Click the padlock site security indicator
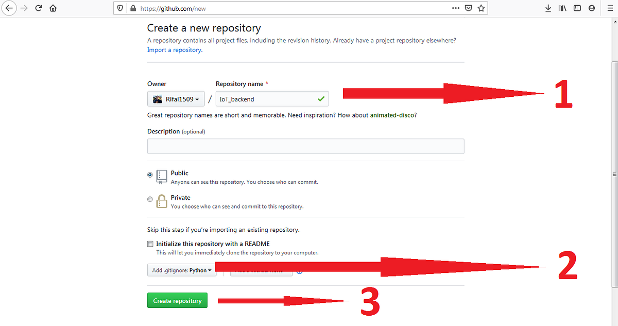618x326 pixels. pos(132,8)
